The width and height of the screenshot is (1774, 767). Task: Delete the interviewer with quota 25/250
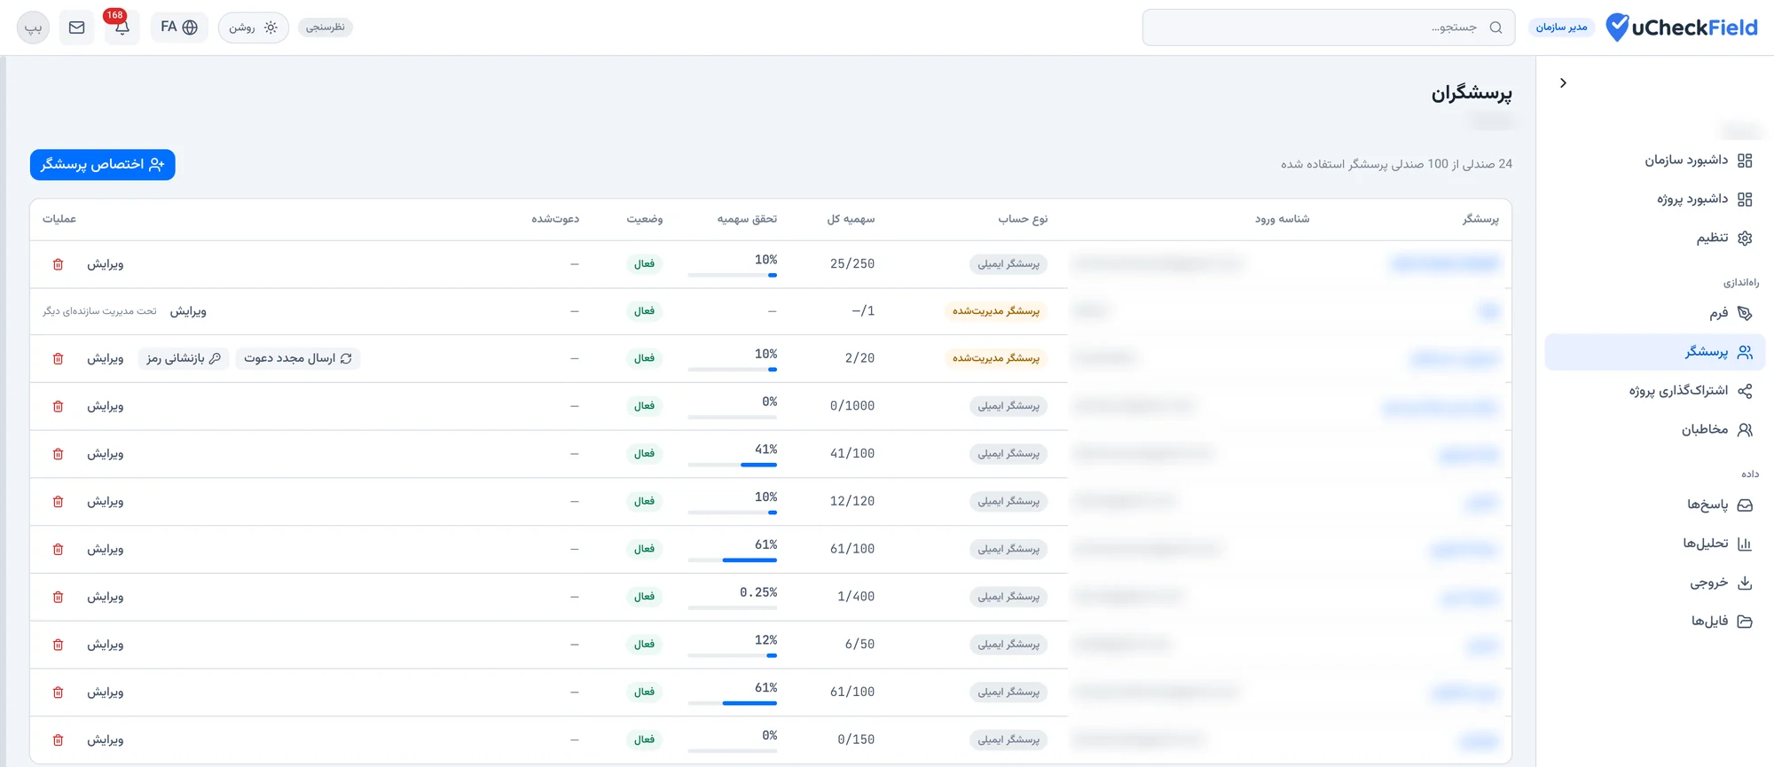(x=59, y=264)
